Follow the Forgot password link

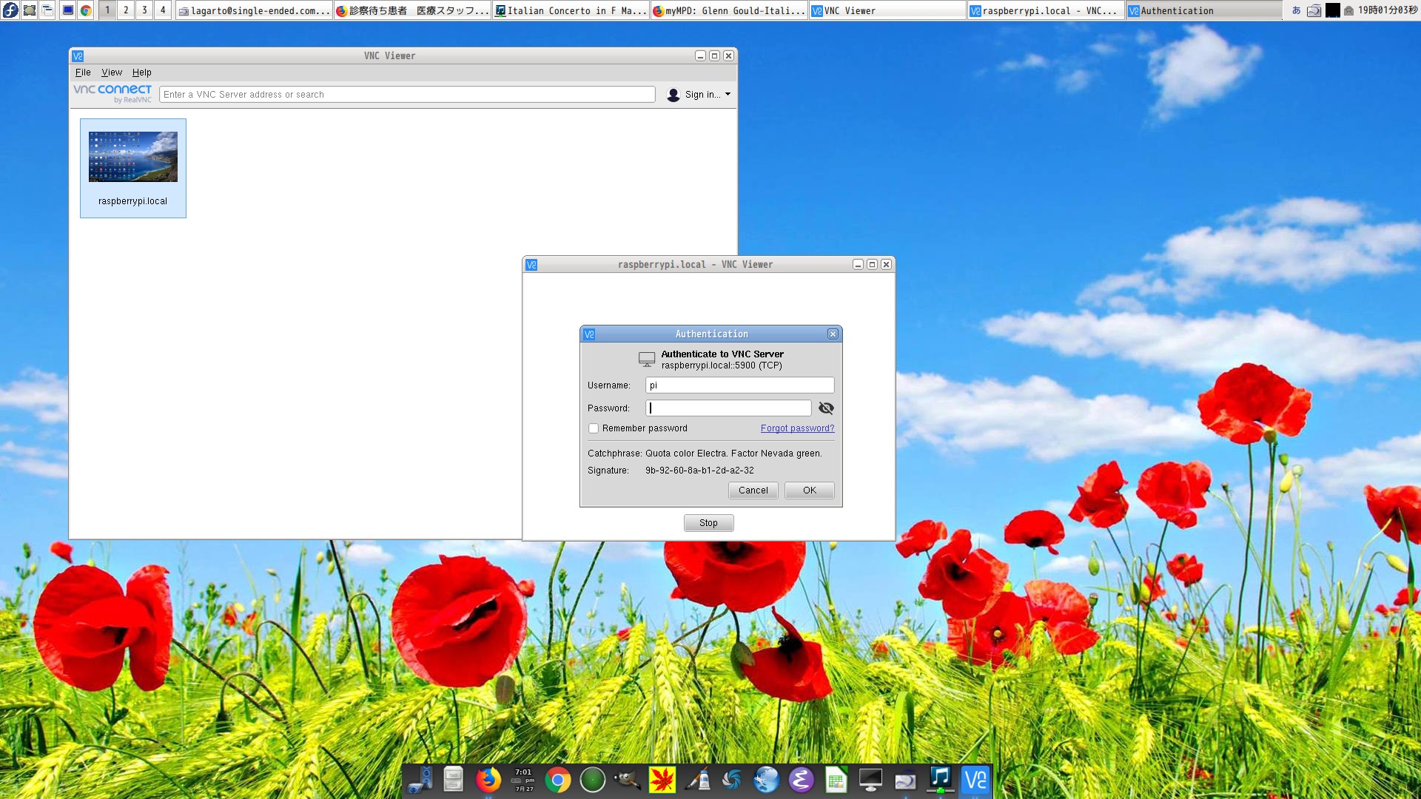(x=796, y=428)
